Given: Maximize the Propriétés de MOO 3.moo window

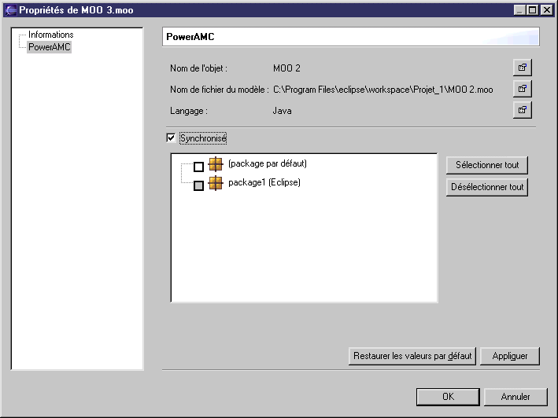Looking at the screenshot, I should 533,9.
